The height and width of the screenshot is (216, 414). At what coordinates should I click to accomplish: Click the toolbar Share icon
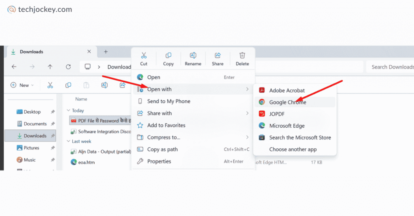pyautogui.click(x=122, y=85)
